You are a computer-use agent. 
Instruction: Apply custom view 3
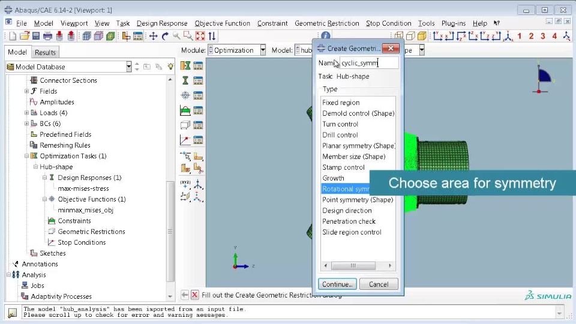click(x=543, y=36)
